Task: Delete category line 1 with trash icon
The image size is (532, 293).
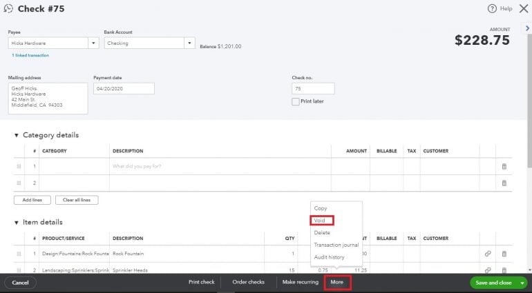Action: (504, 166)
